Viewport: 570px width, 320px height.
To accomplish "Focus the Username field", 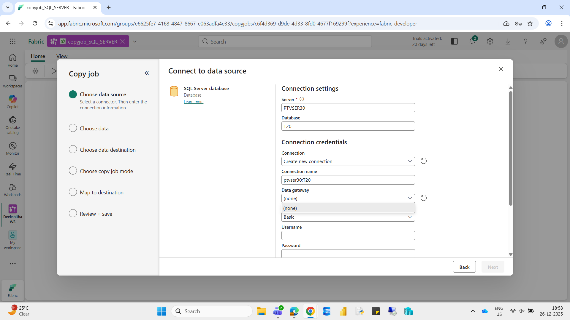I will [x=348, y=236].
